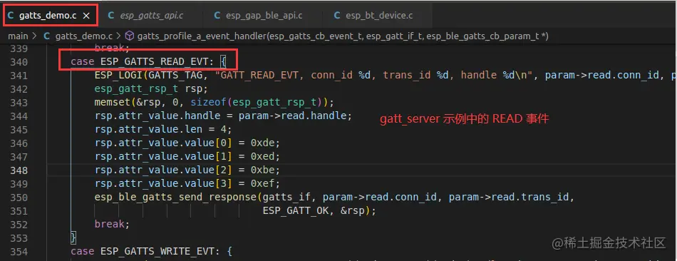This screenshot has width=677, height=261.
Task: Click the C file icon on esp_bt_device.c tab
Action: point(337,16)
